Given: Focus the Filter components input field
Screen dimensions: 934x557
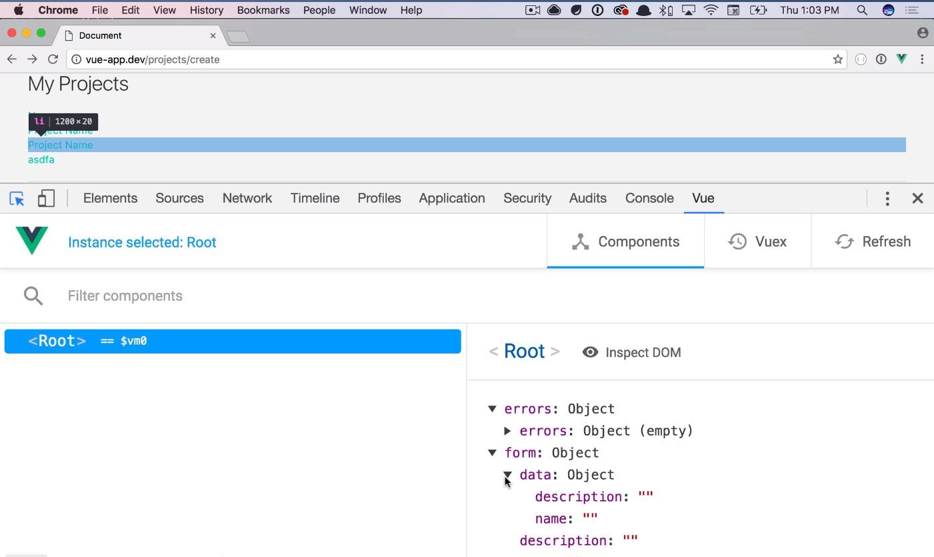Looking at the screenshot, I should (x=267, y=296).
